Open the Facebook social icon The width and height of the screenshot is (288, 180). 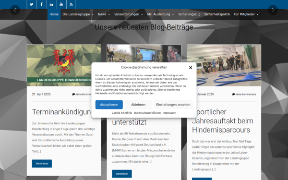tap(42, 4)
